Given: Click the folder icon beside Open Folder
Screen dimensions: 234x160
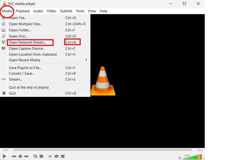Looking at the screenshot, I should coord(3,30).
